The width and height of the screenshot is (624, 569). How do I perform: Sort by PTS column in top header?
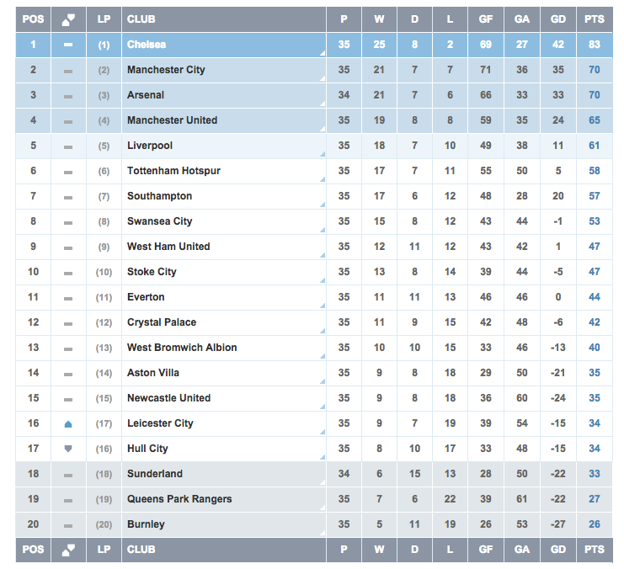(x=595, y=19)
